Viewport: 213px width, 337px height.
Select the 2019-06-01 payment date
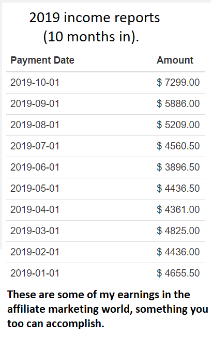point(35,167)
